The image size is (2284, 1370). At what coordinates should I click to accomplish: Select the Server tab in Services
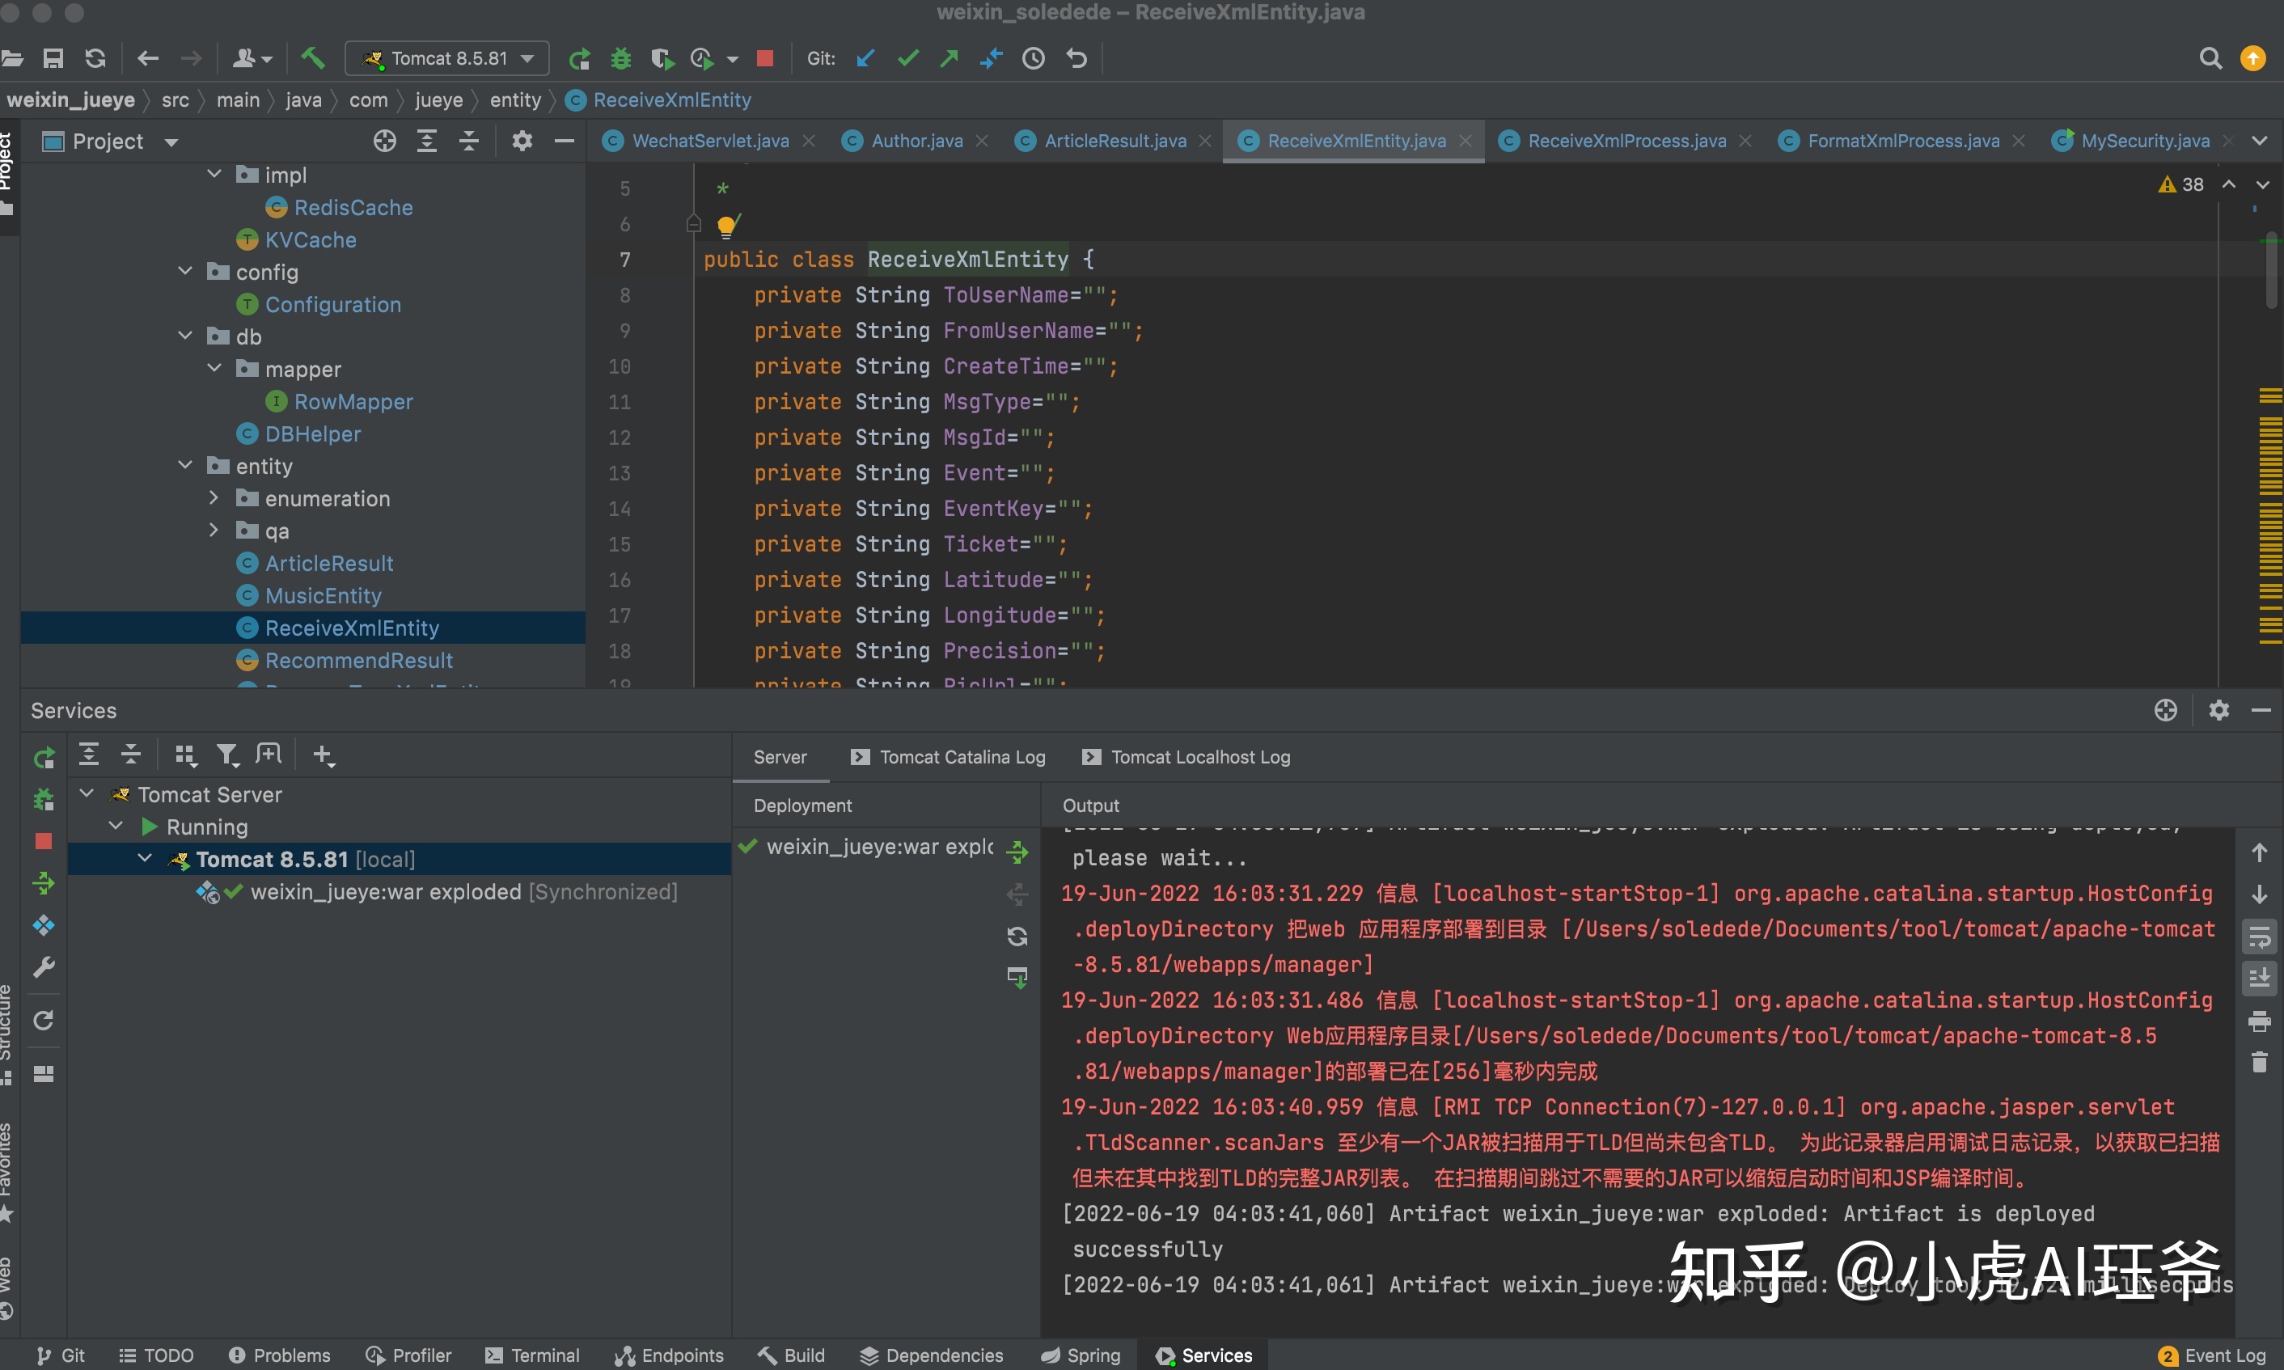click(779, 757)
